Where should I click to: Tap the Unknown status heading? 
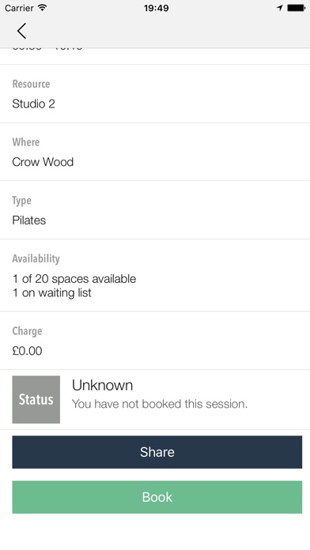click(x=103, y=386)
